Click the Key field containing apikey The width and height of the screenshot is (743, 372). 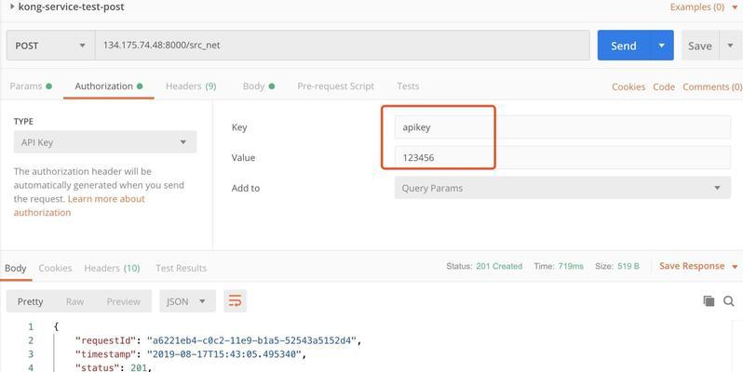562,126
